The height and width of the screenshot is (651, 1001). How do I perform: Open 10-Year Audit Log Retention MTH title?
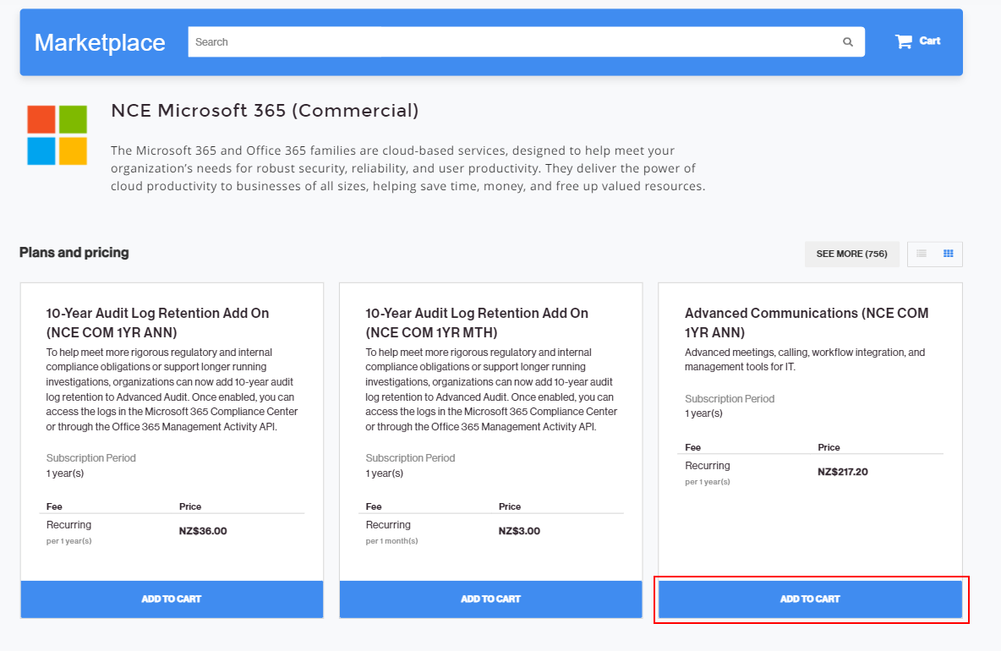point(477,322)
